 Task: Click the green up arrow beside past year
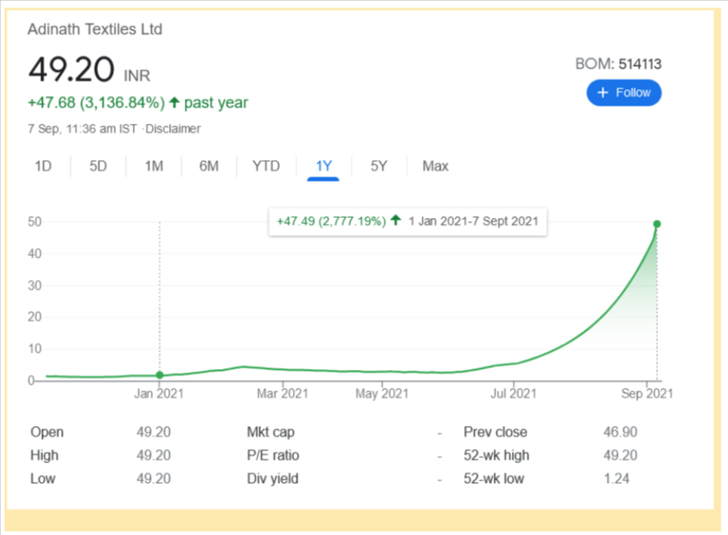[x=174, y=102]
